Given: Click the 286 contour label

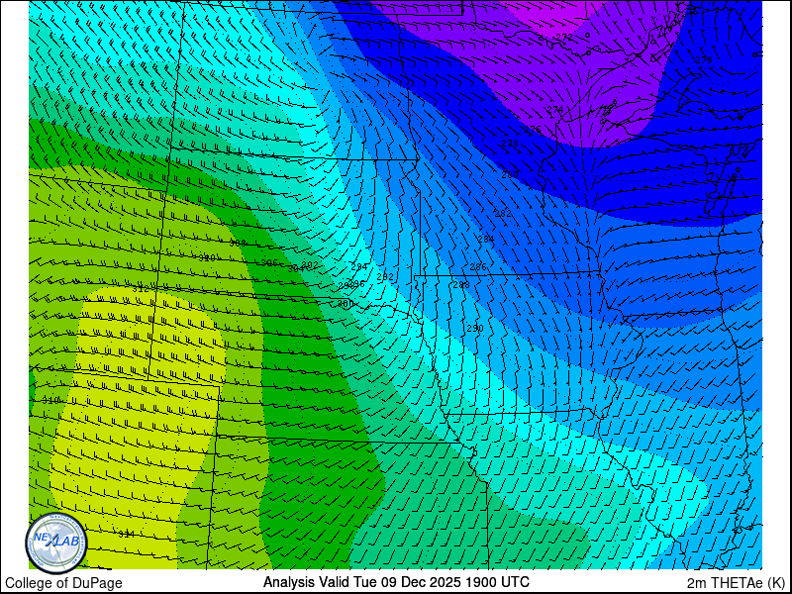Looking at the screenshot, I should click(478, 266).
